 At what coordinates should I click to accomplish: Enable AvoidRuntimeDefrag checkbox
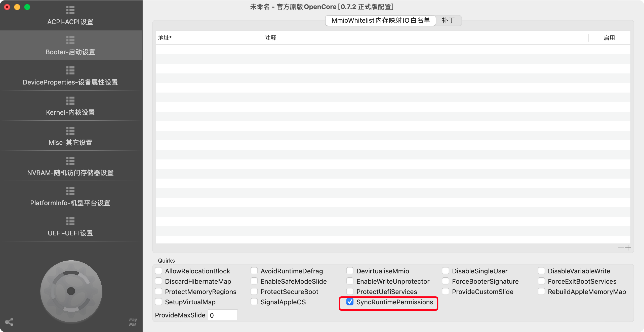[x=254, y=271]
